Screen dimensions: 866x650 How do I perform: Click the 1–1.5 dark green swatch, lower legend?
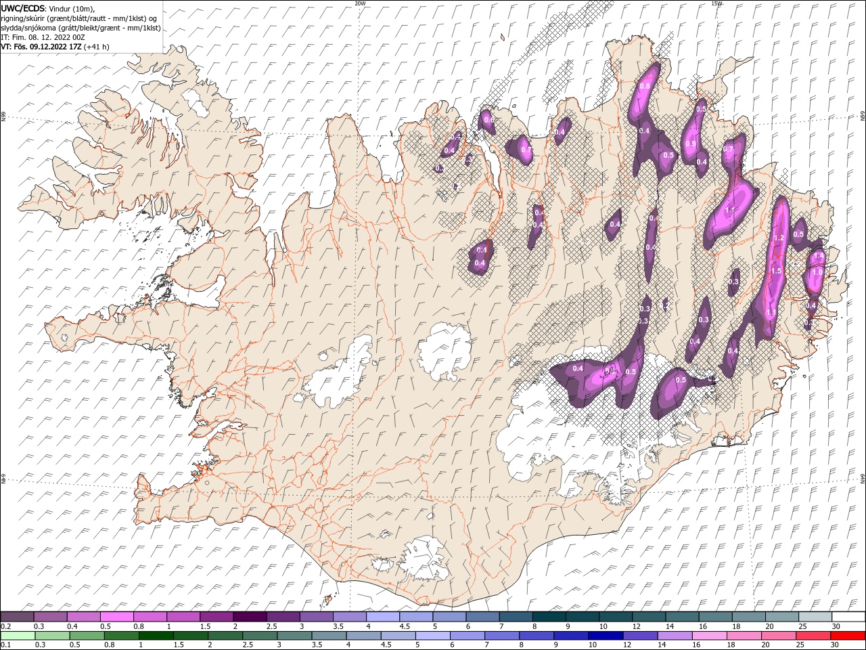click(x=157, y=636)
